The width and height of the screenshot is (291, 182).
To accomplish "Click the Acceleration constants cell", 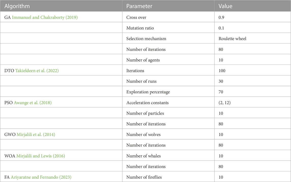I will (x=168, y=102).
